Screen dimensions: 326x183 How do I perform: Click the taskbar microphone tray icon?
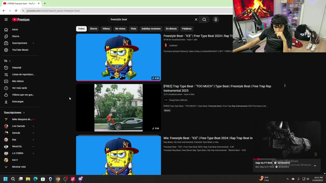click(298, 179)
